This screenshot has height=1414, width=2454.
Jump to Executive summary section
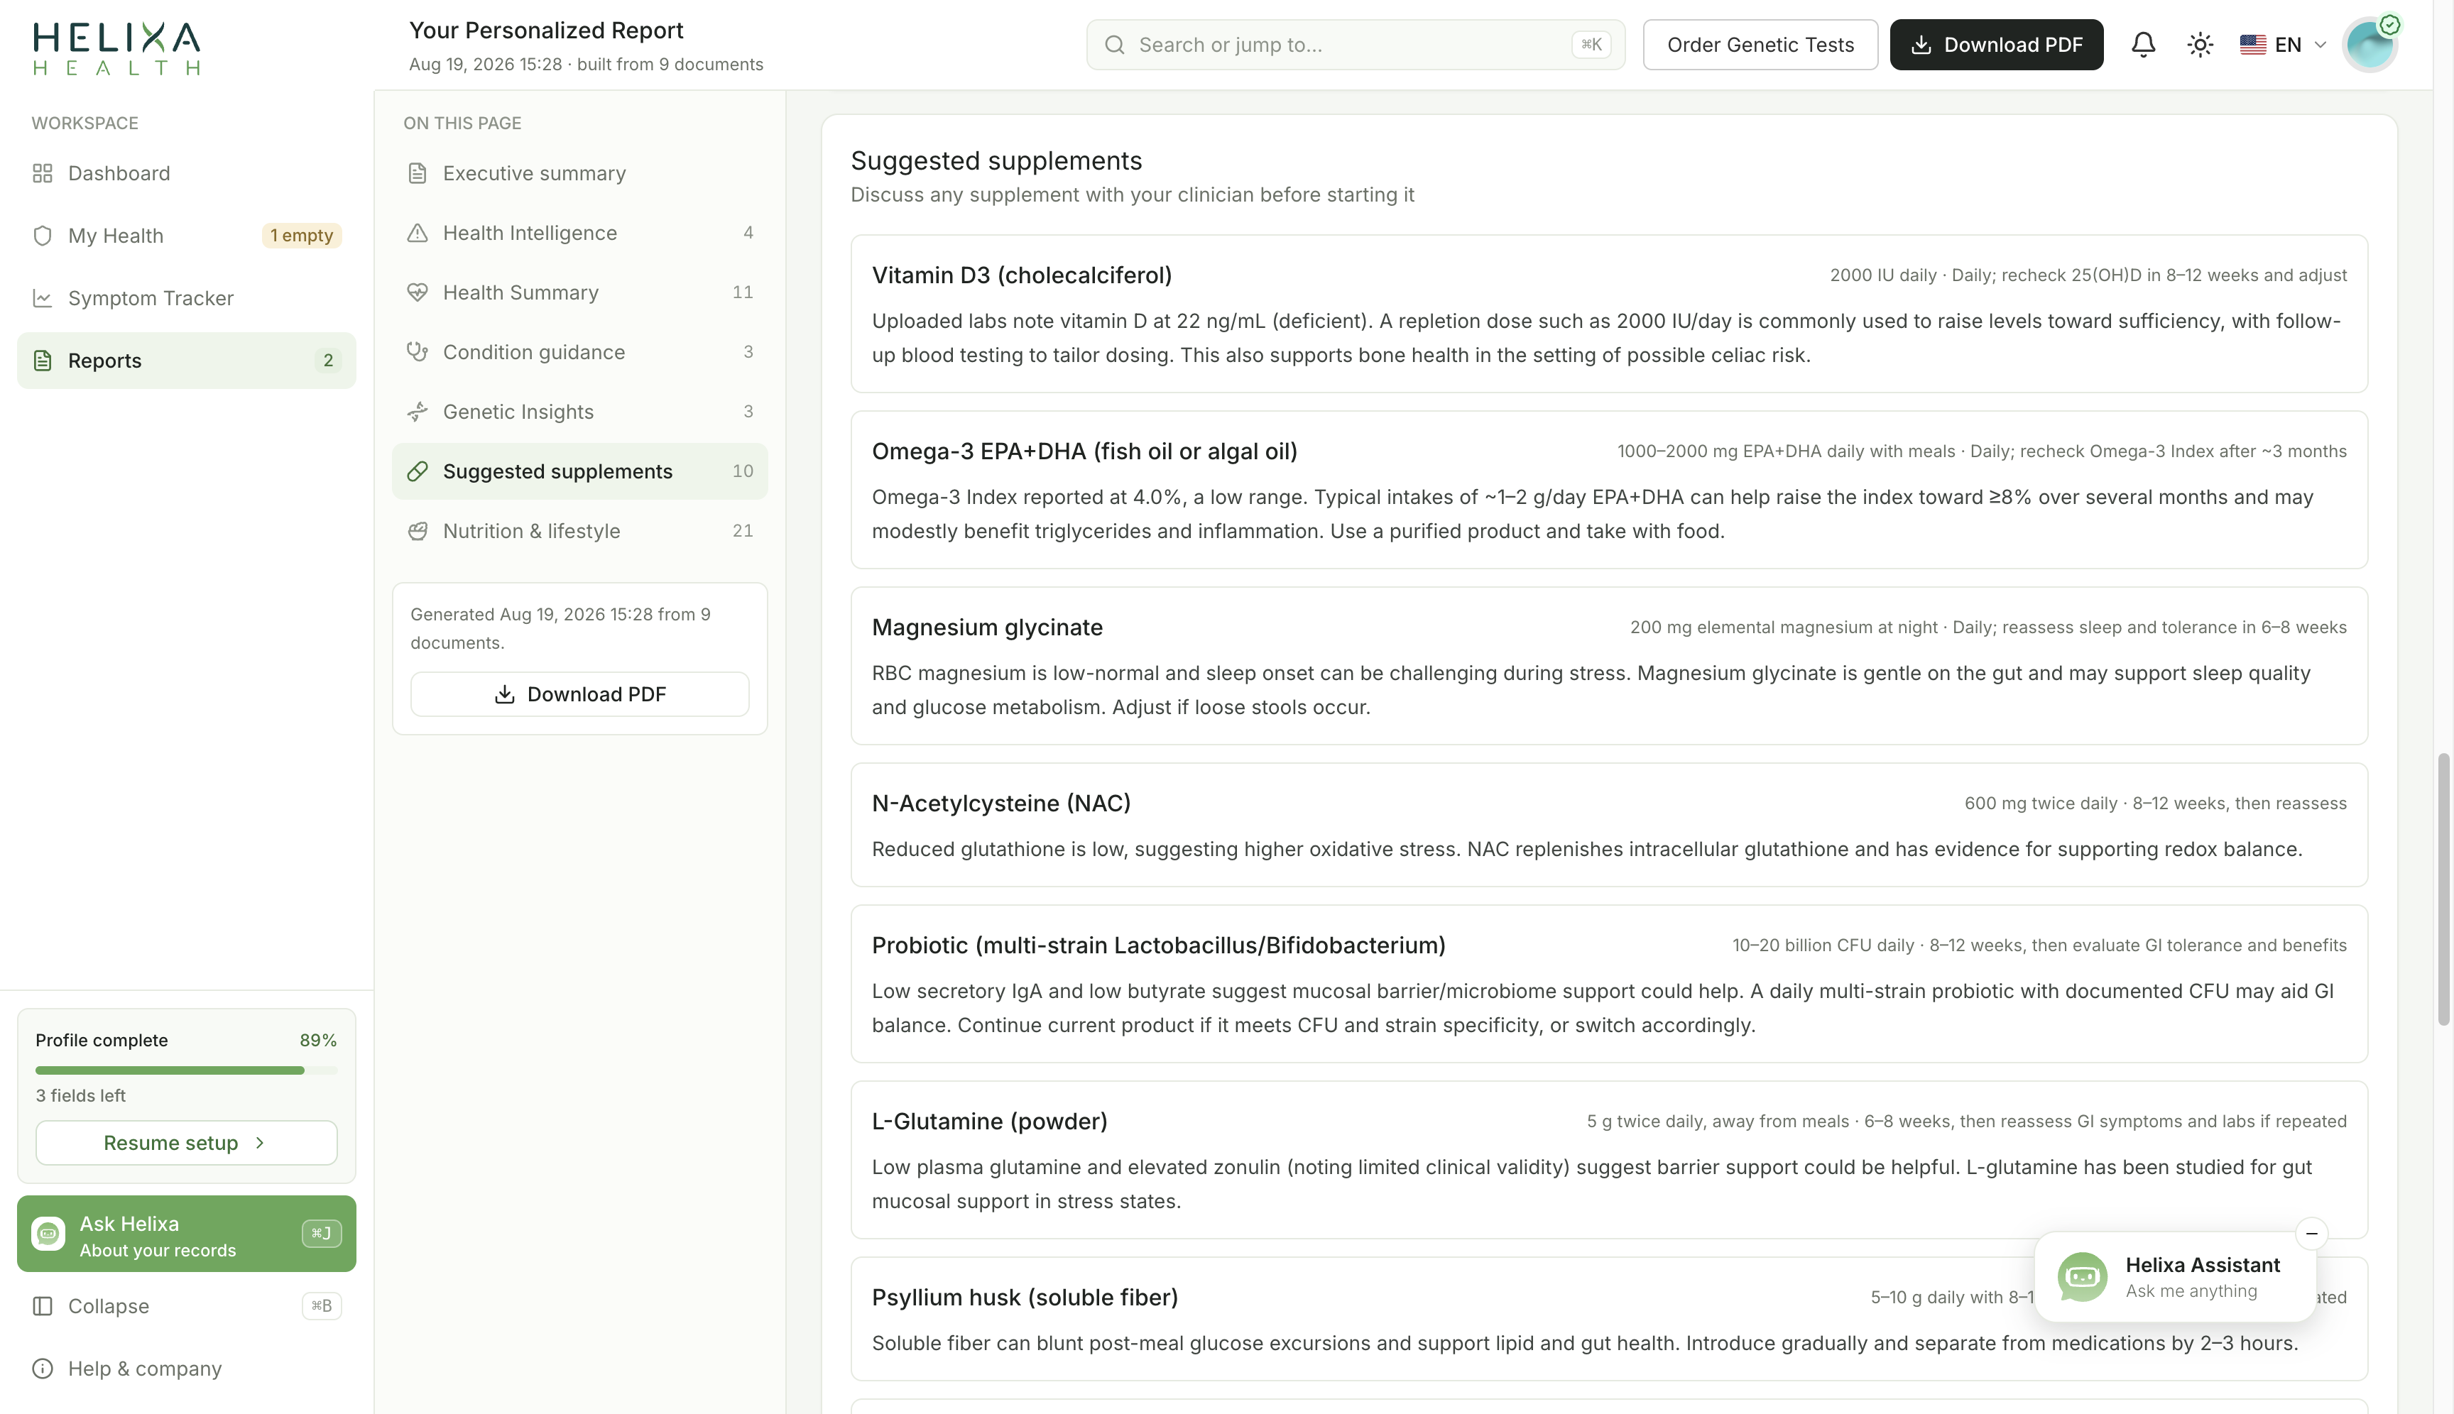(x=580, y=173)
